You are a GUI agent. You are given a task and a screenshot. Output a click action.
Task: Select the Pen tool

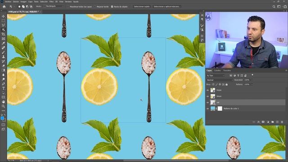tap(3, 84)
